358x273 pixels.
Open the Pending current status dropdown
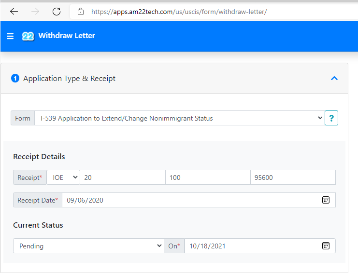[x=88, y=246]
